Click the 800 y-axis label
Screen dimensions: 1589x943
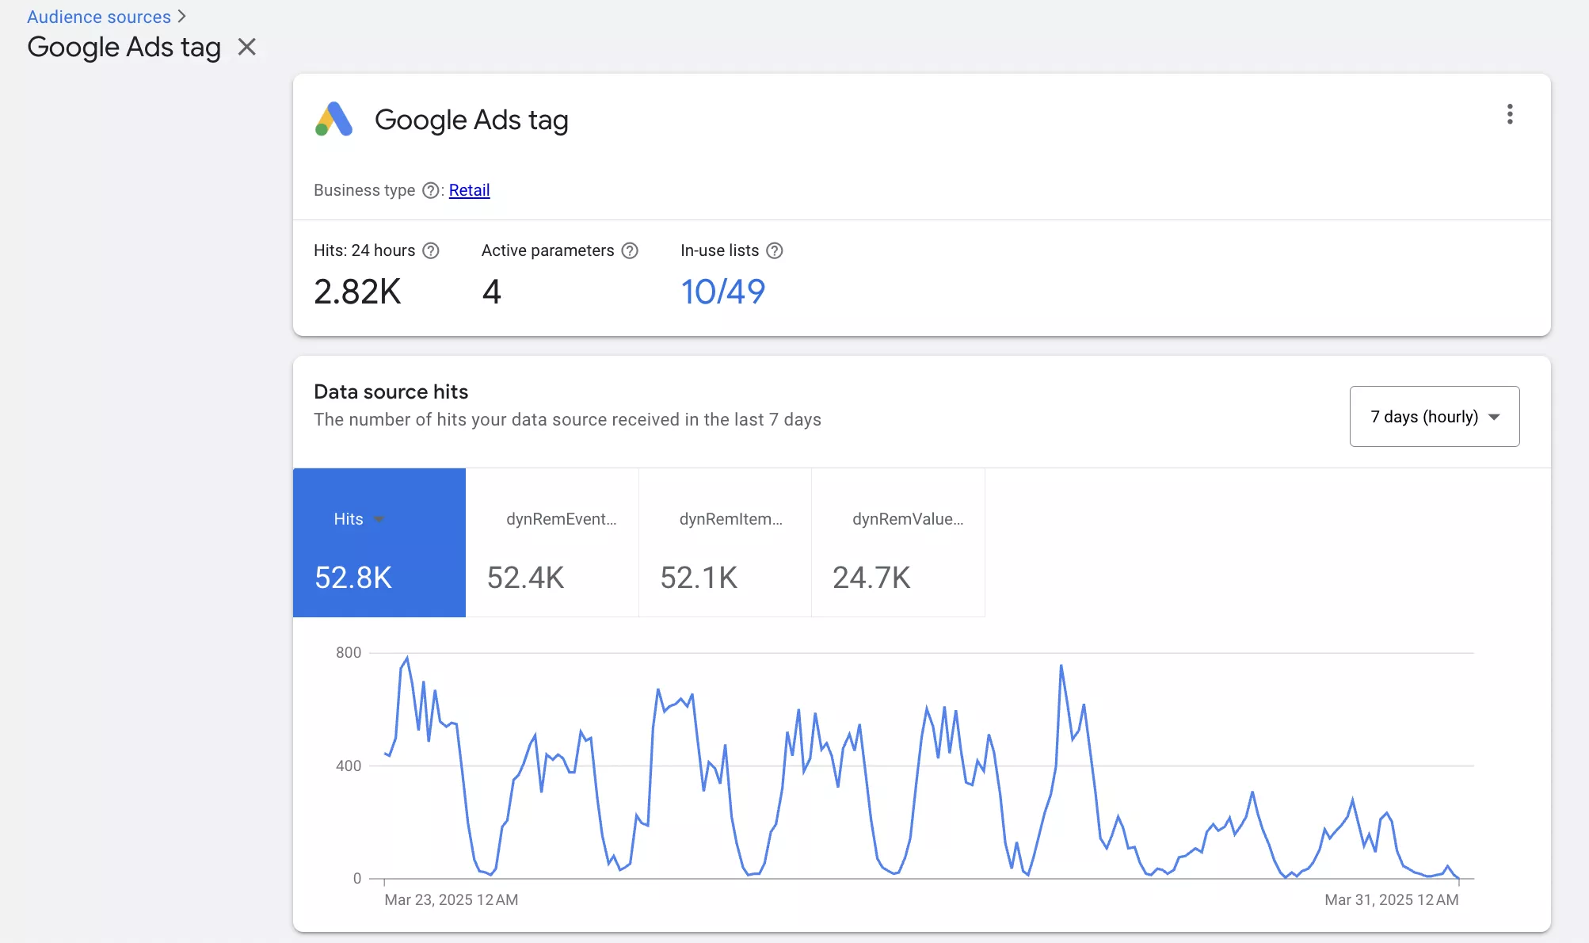click(349, 652)
